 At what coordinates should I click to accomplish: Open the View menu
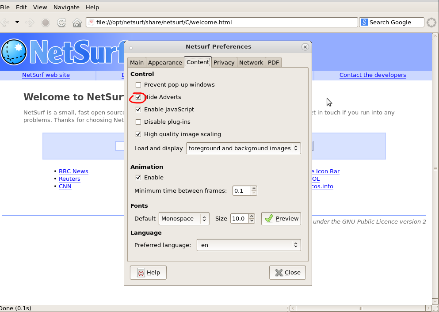click(40, 7)
